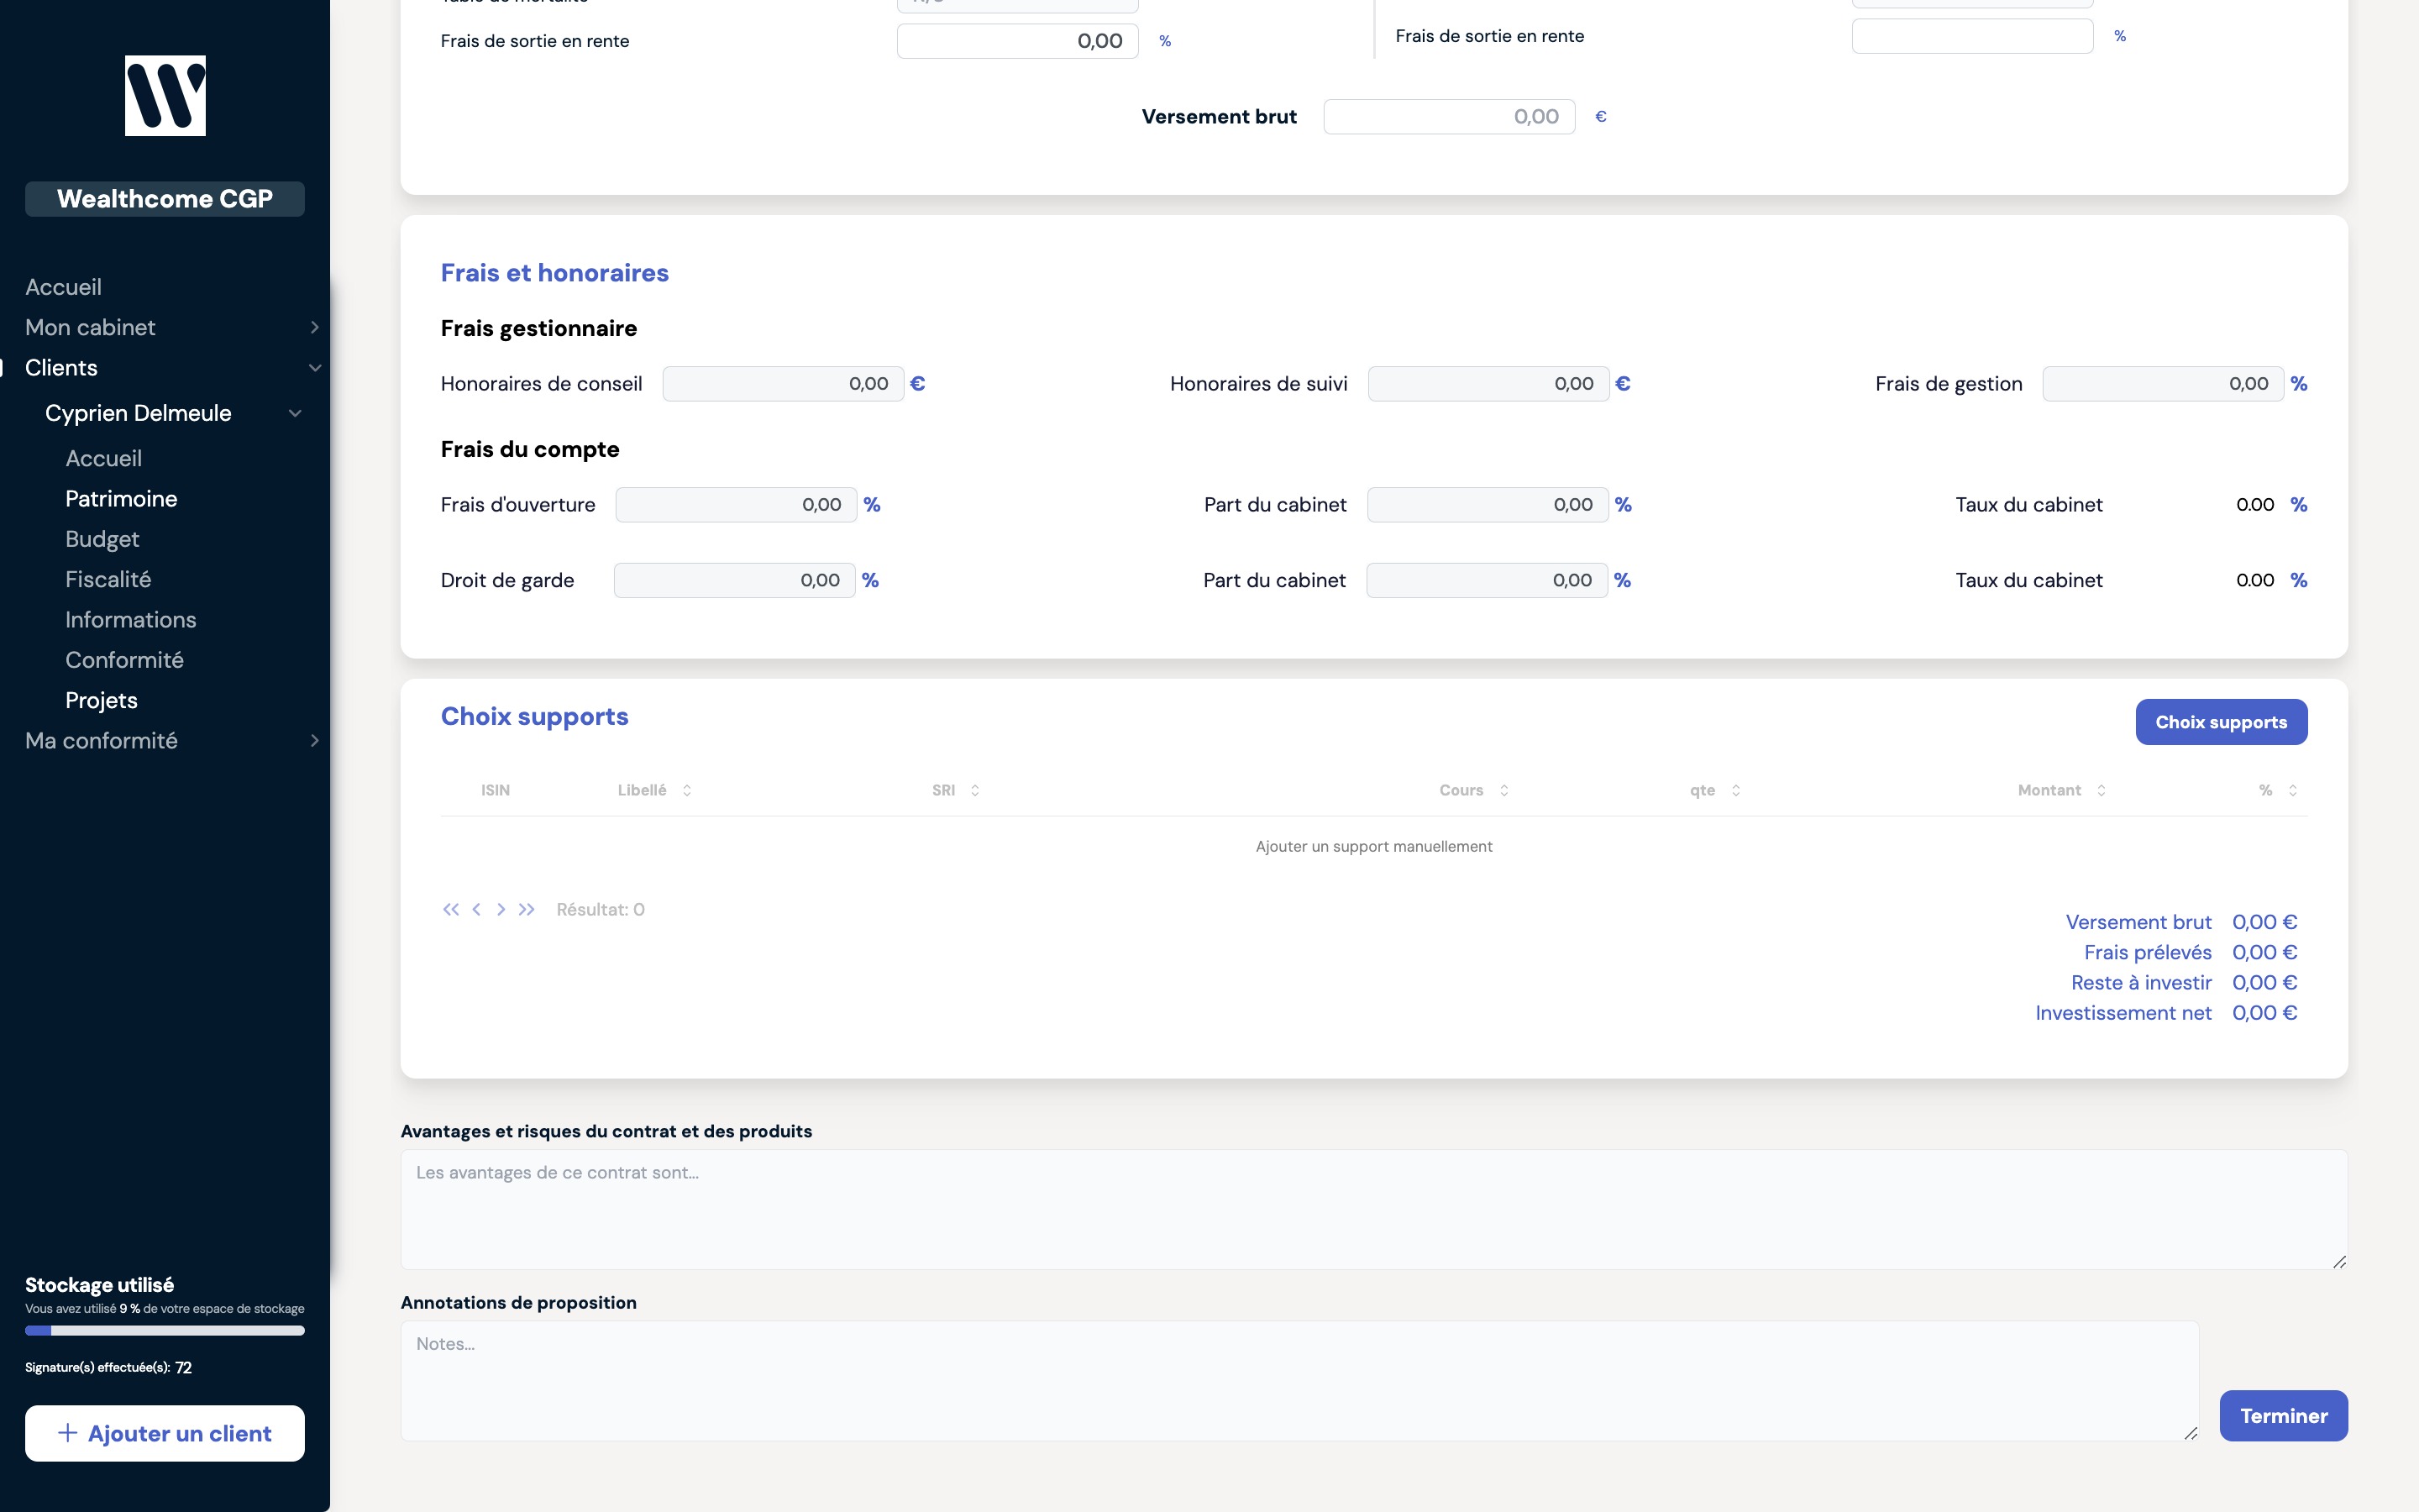Focus the Versement brut input field
Image resolution: width=2419 pixels, height=1512 pixels.
coord(1450,116)
